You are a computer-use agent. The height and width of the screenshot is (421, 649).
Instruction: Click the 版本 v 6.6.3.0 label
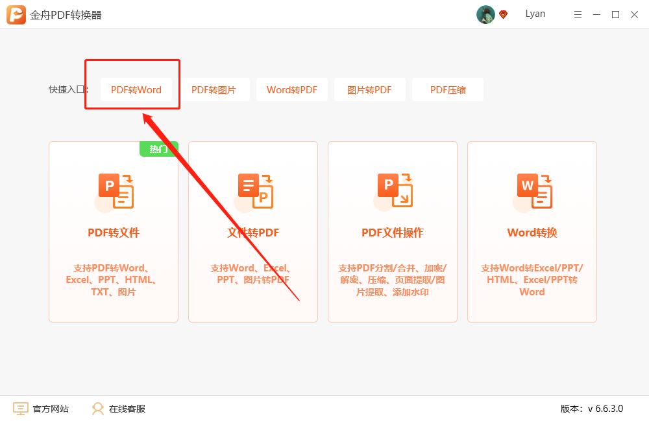tap(592, 409)
